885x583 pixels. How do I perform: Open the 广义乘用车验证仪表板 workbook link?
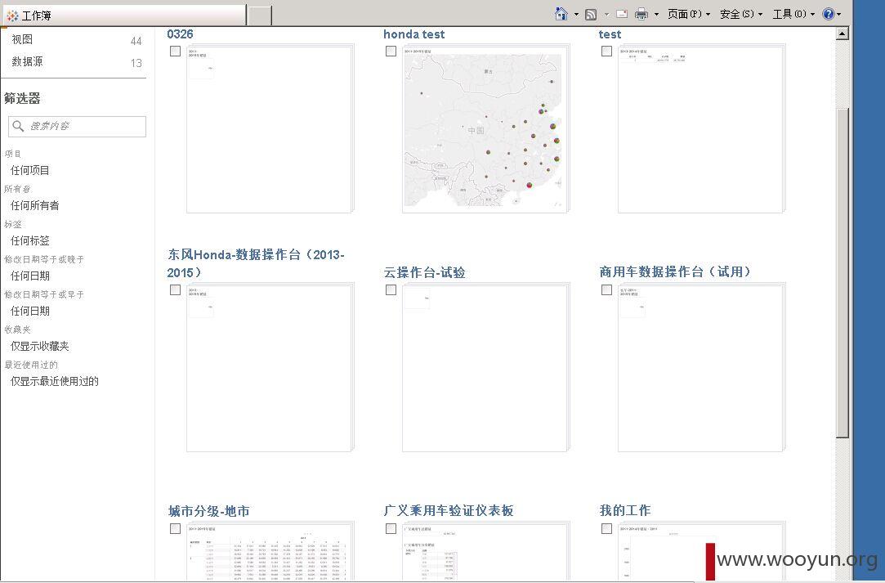[x=449, y=511]
